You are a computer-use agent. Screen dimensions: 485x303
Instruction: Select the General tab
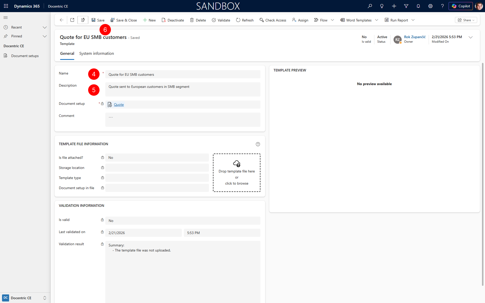(67, 54)
